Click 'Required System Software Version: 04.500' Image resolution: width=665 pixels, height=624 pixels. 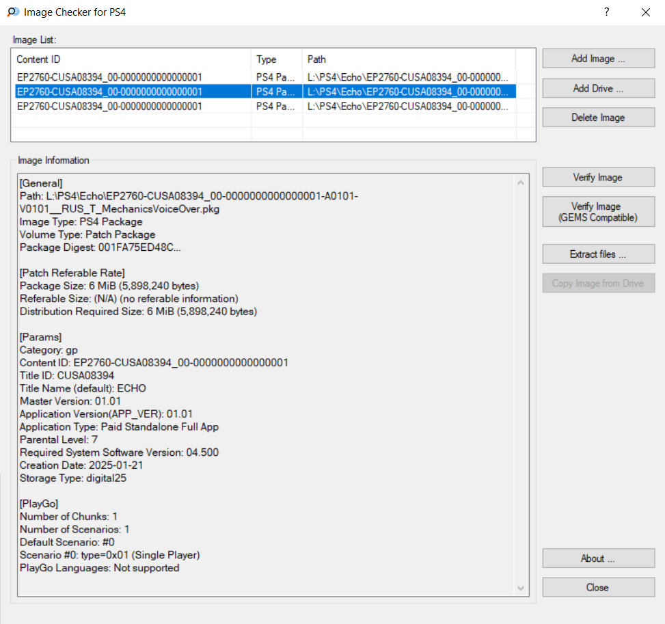click(x=119, y=452)
